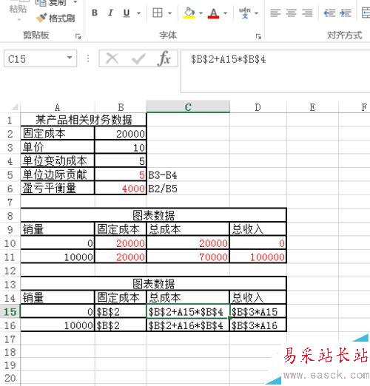Decrease indent

coord(329,13)
